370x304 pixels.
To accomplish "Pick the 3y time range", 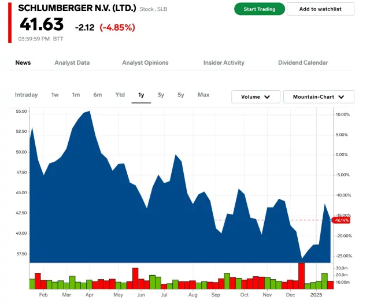I will [x=161, y=95].
